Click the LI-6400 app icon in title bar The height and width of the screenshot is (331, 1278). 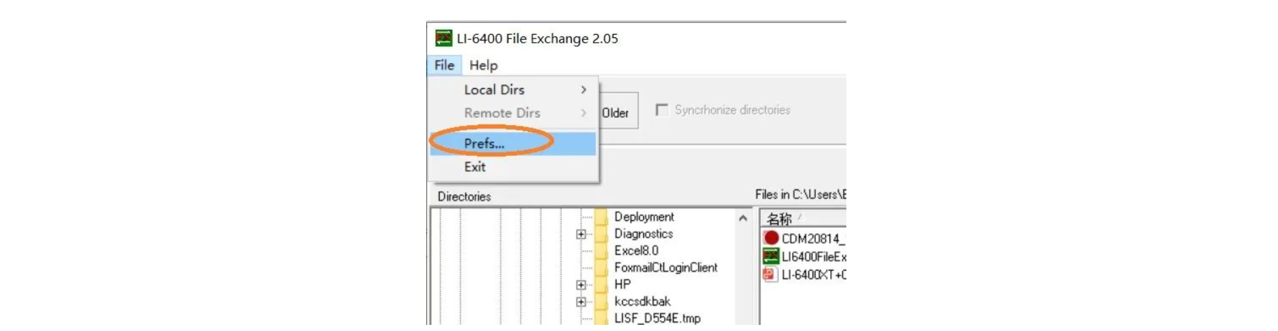443,38
